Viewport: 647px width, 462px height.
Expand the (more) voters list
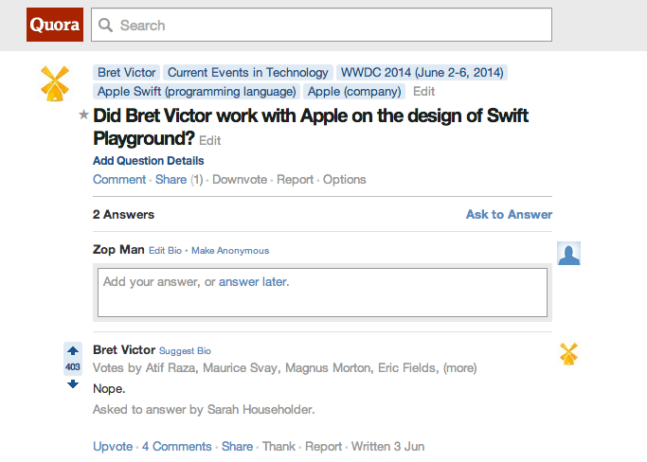coord(459,368)
